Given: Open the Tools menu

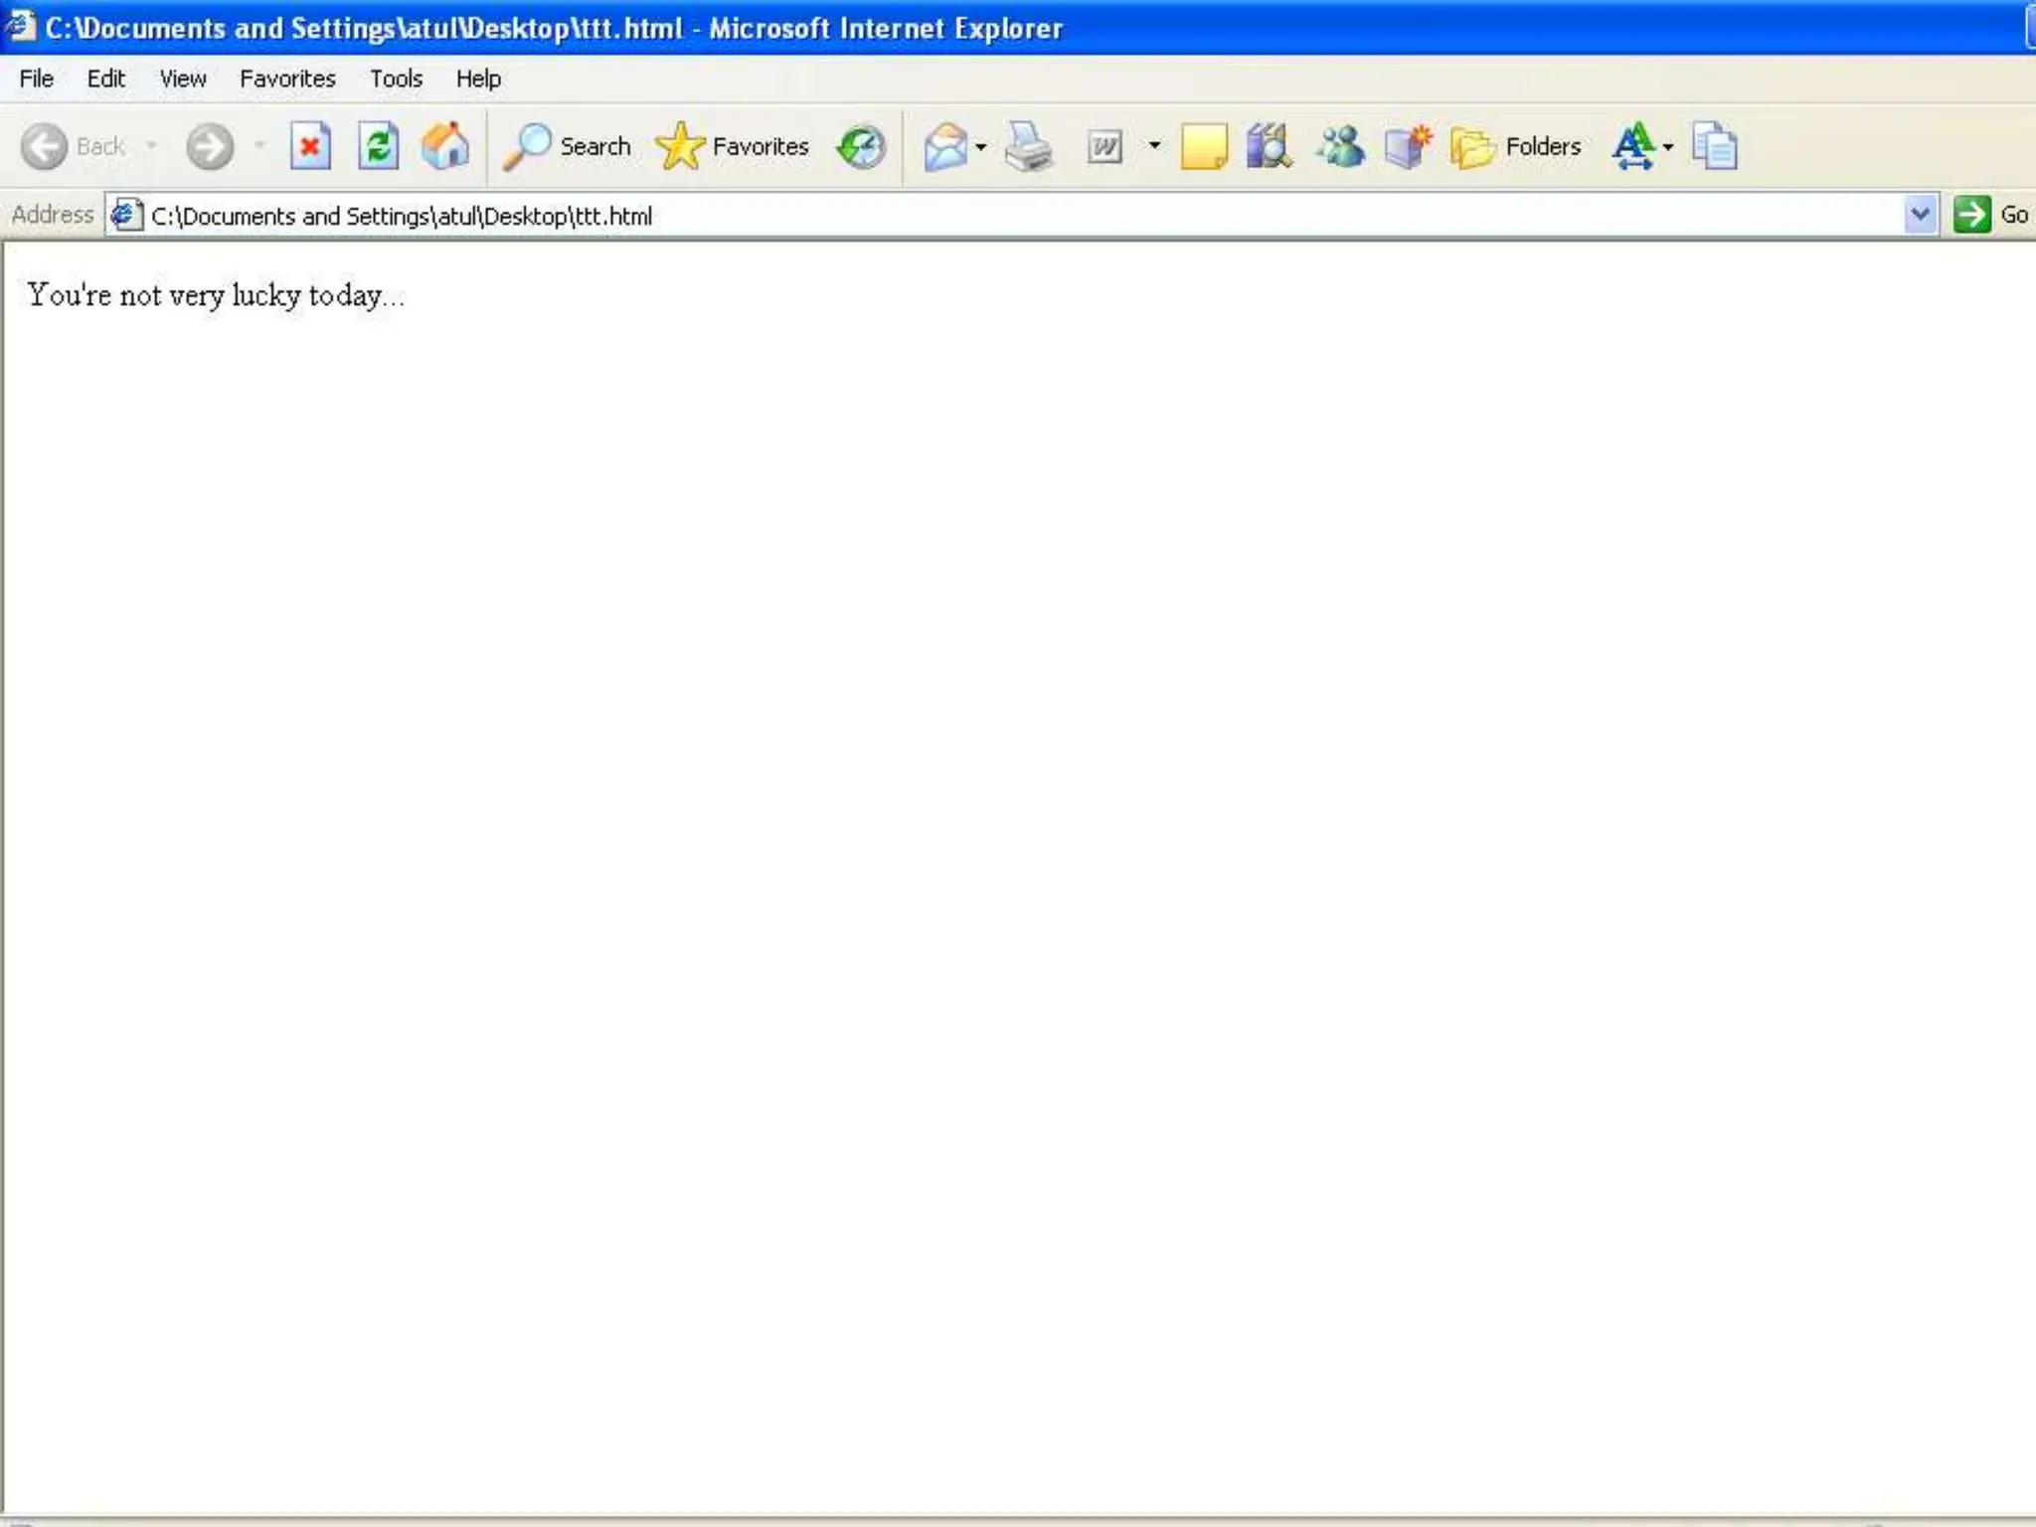Looking at the screenshot, I should 396,79.
